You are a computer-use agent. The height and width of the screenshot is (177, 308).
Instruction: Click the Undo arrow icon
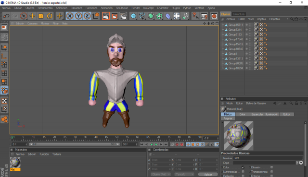click(6, 16)
